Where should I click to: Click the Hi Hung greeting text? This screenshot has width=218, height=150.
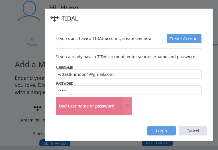click(x=64, y=7)
